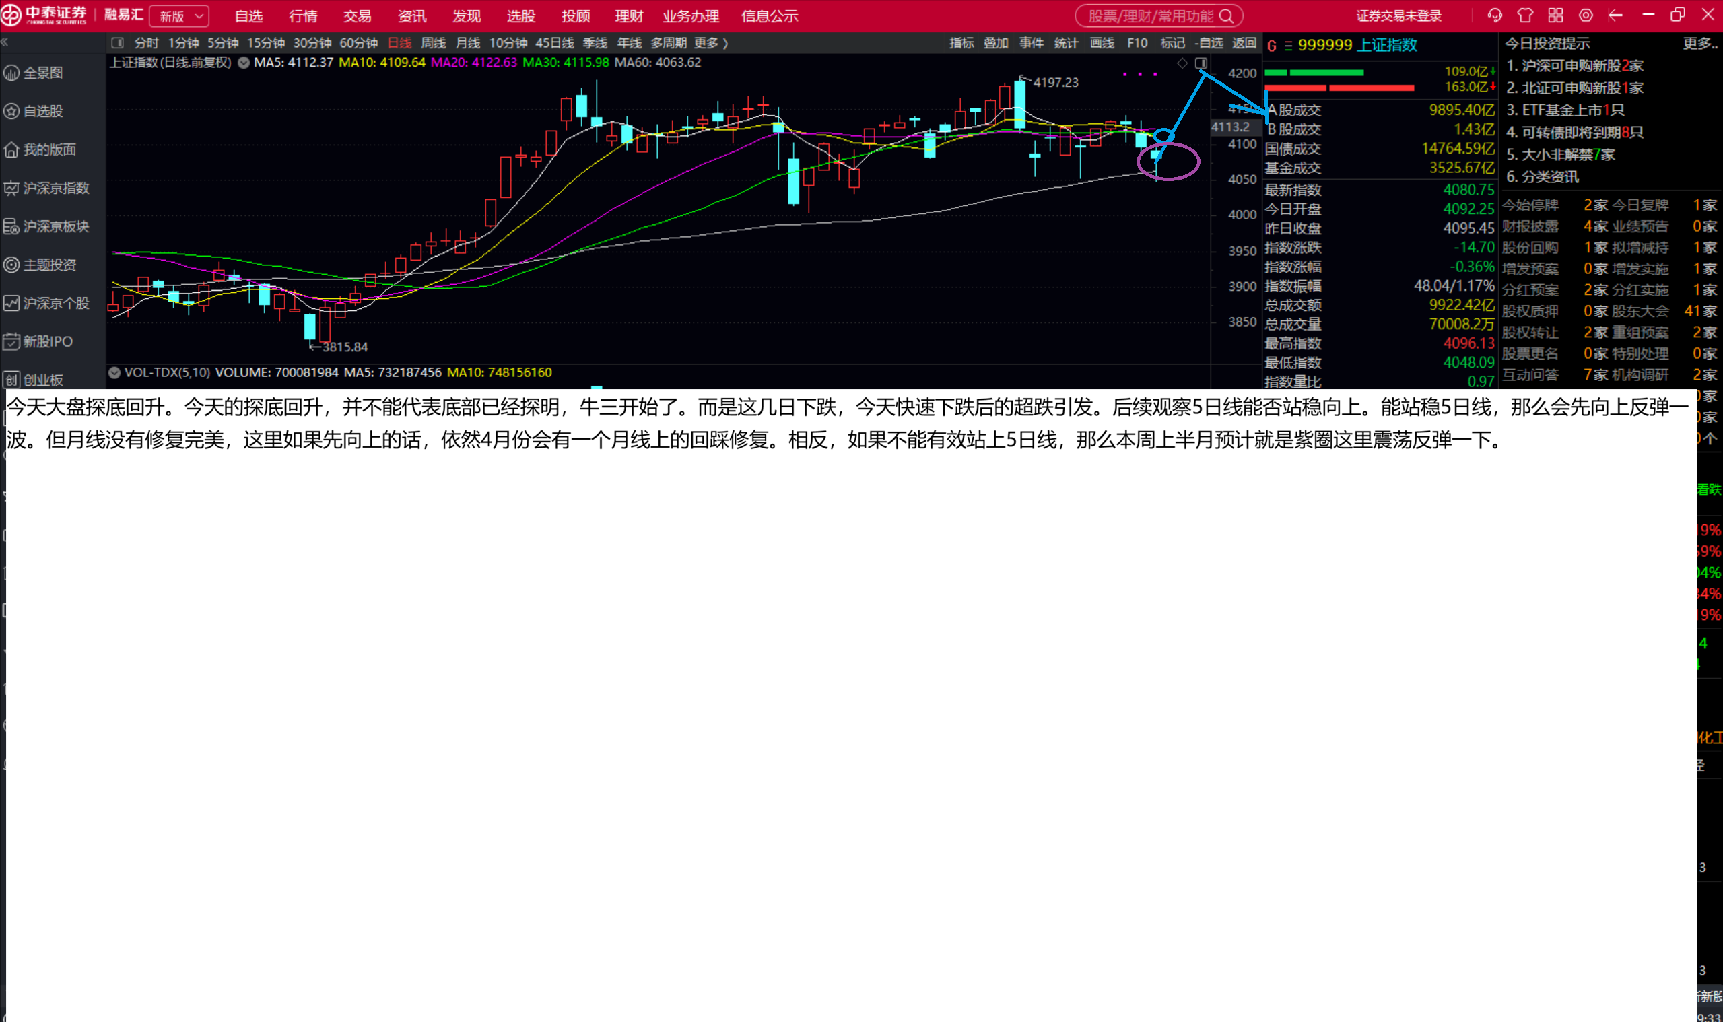The image size is (1723, 1022).
Task: Open the 新版 version dropdown
Action: (x=179, y=16)
